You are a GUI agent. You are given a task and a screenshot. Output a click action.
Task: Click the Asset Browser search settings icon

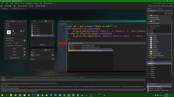coord(166,13)
